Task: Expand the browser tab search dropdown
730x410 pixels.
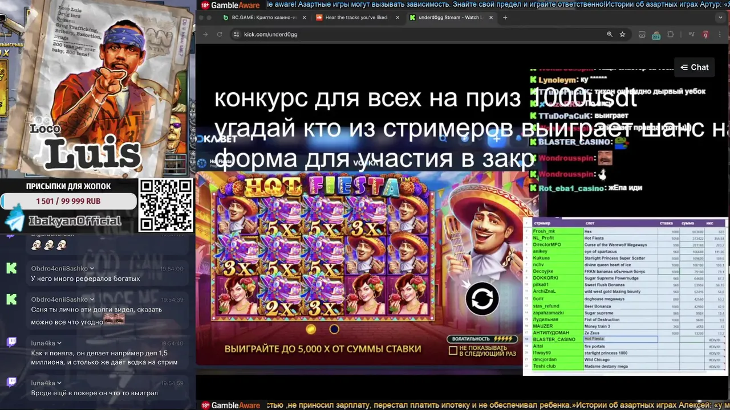Action: tap(720, 18)
